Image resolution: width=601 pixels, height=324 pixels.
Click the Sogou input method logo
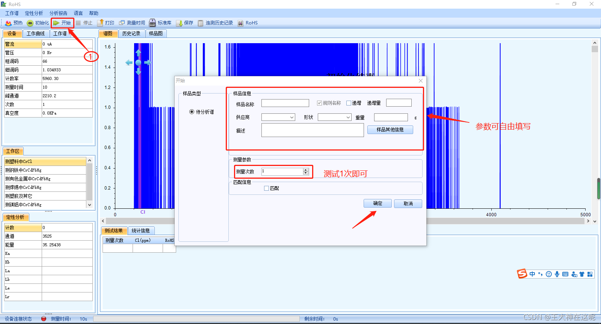[x=522, y=274]
